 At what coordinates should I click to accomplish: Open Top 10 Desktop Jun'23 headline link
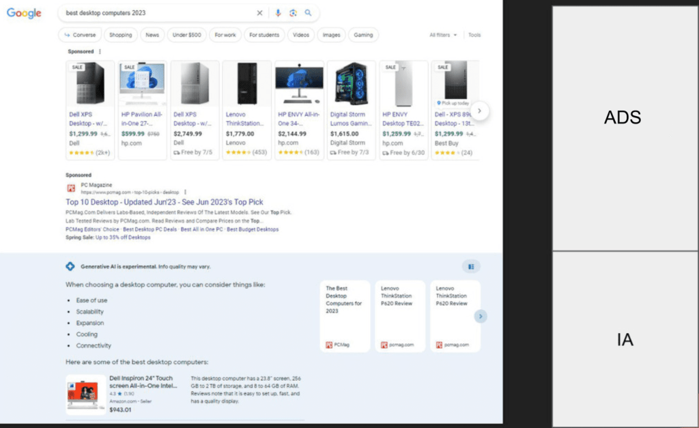click(164, 202)
